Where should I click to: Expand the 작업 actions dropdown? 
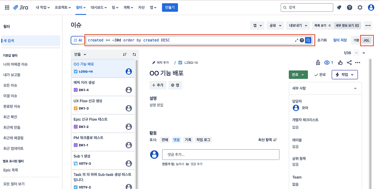[x=344, y=75]
